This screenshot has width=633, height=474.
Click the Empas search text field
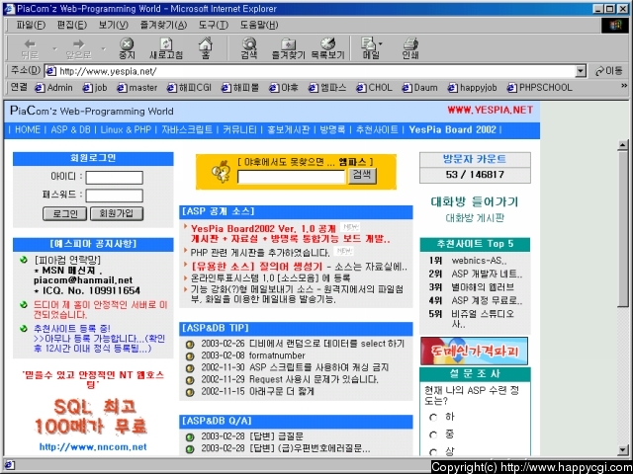coord(291,176)
